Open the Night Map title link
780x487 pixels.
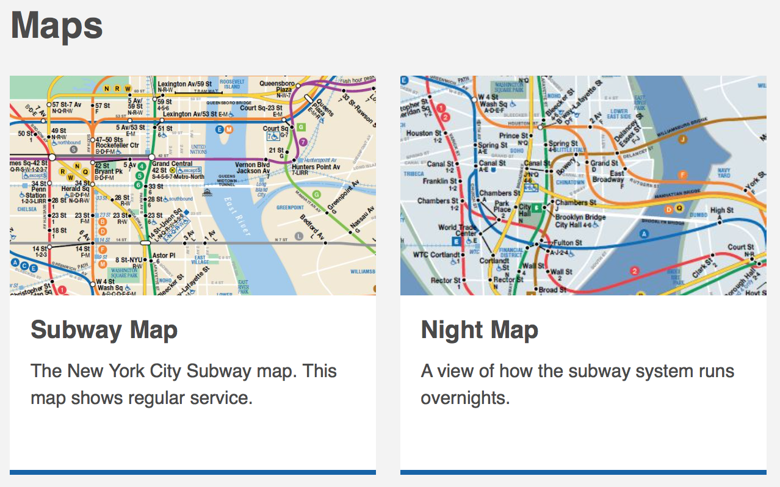tap(479, 330)
